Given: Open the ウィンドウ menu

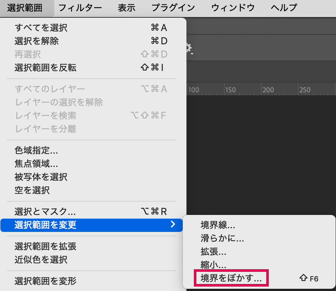Looking at the screenshot, I should tap(233, 8).
